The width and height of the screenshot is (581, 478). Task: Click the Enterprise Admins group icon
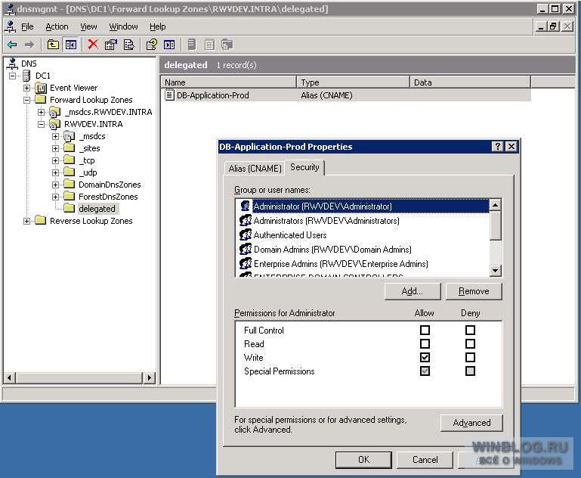coord(246,264)
